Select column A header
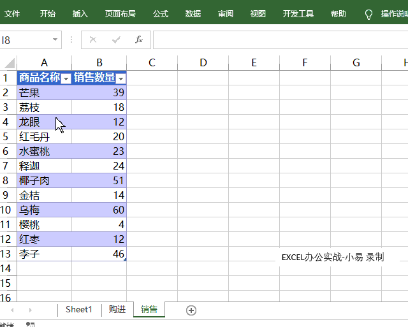Screen dimensions: 408x327 [44, 62]
